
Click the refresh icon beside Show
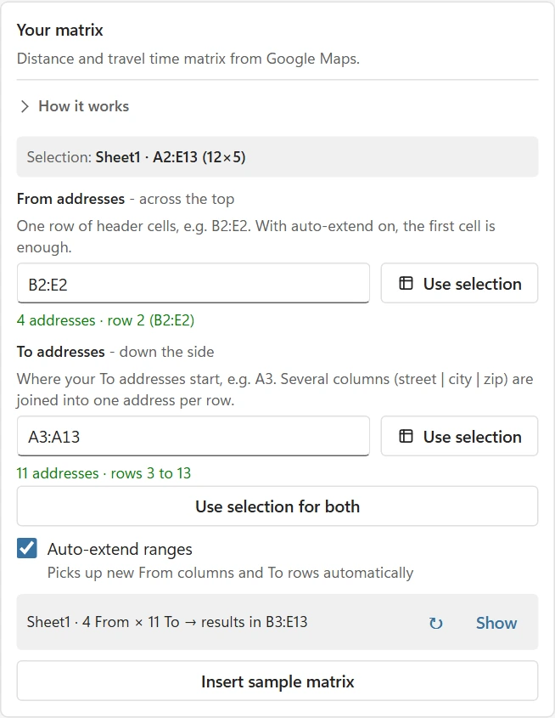pyautogui.click(x=435, y=623)
